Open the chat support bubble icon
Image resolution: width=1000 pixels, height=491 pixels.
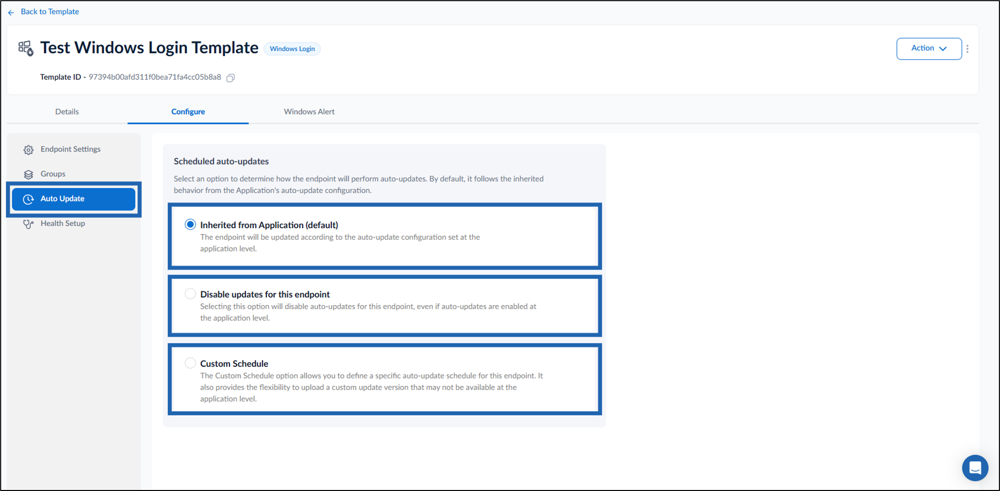tap(975, 468)
